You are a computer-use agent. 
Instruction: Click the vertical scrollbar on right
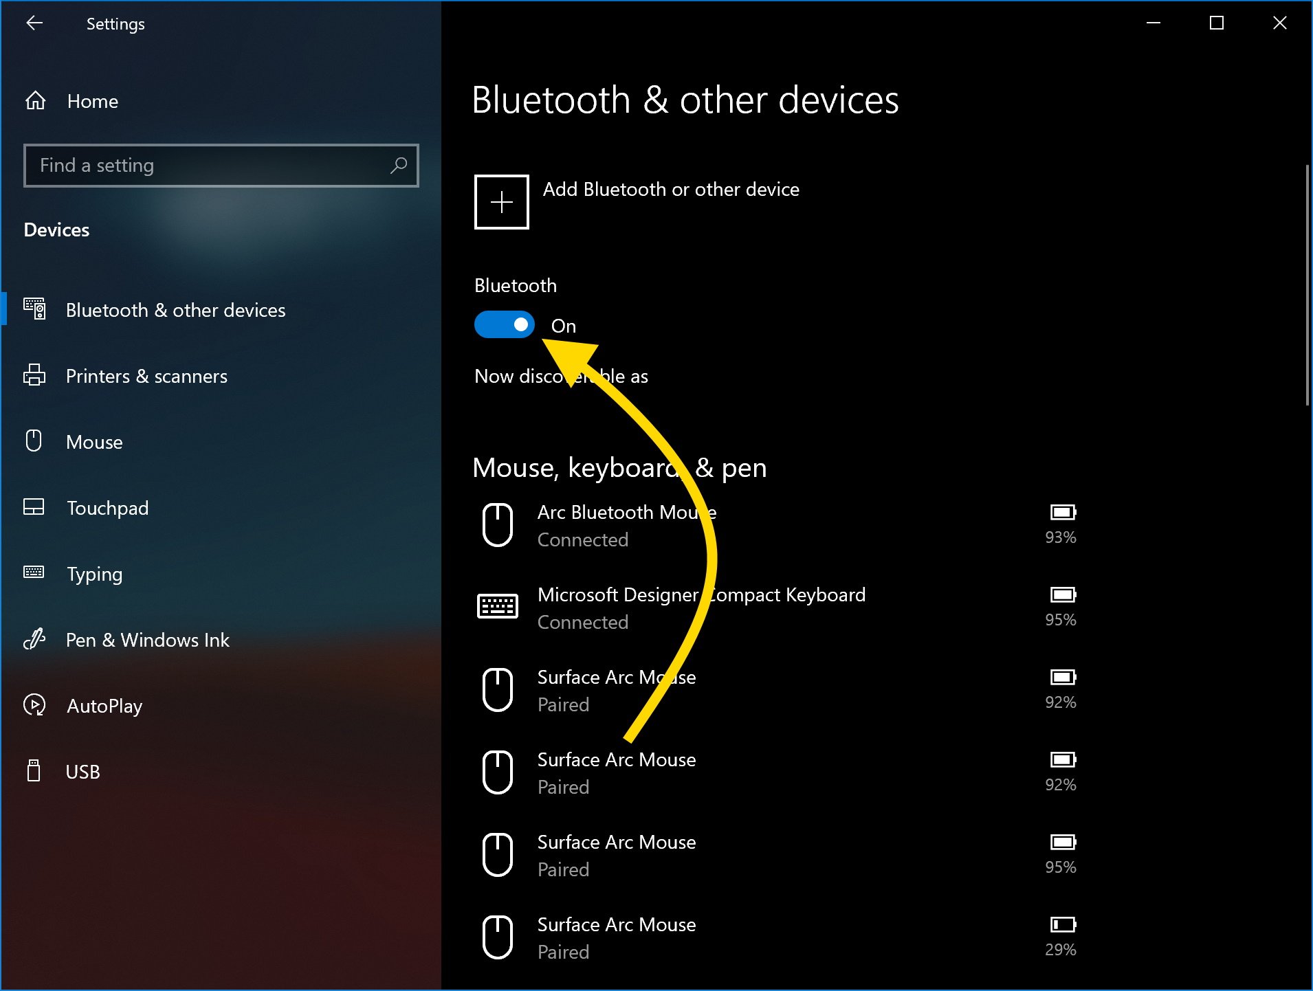tap(1307, 285)
